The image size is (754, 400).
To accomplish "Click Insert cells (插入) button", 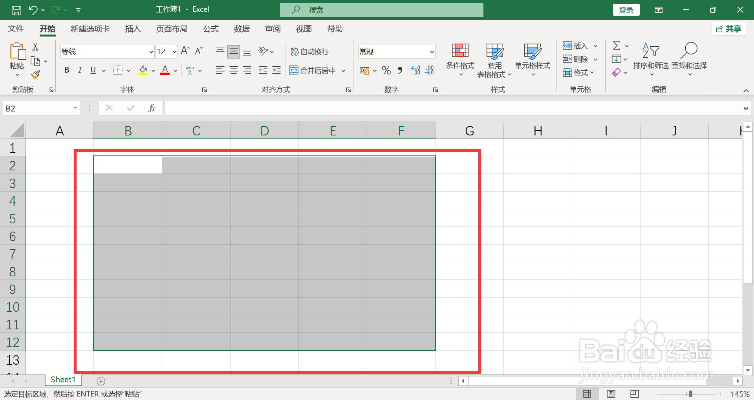I will point(575,46).
